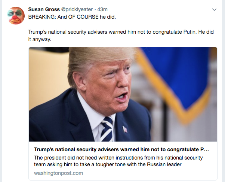Open Susan Gross's profile name link
The image size is (225, 182).
(x=44, y=9)
